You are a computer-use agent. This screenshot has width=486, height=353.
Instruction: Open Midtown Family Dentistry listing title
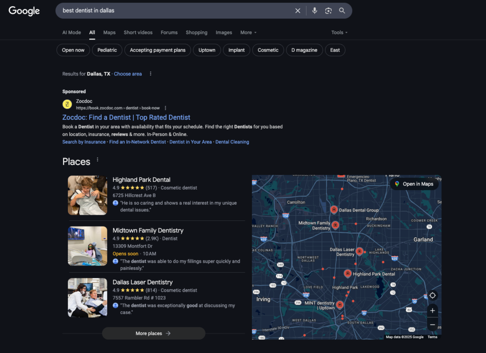[x=148, y=230]
